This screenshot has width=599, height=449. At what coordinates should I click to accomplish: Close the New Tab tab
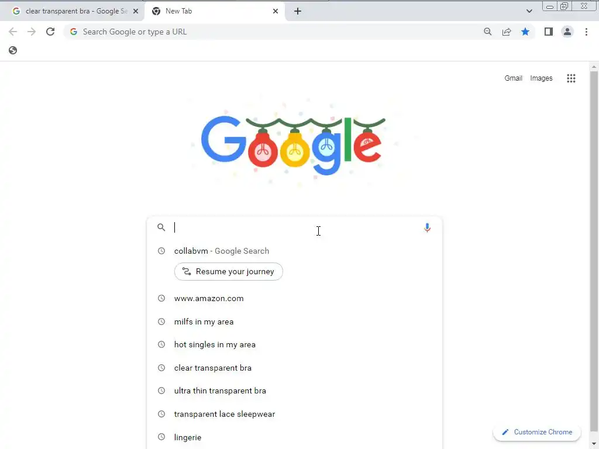[x=276, y=11]
